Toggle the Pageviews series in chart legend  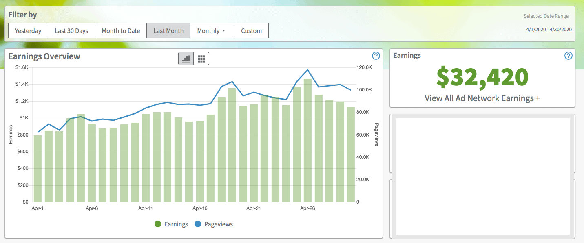click(214, 224)
